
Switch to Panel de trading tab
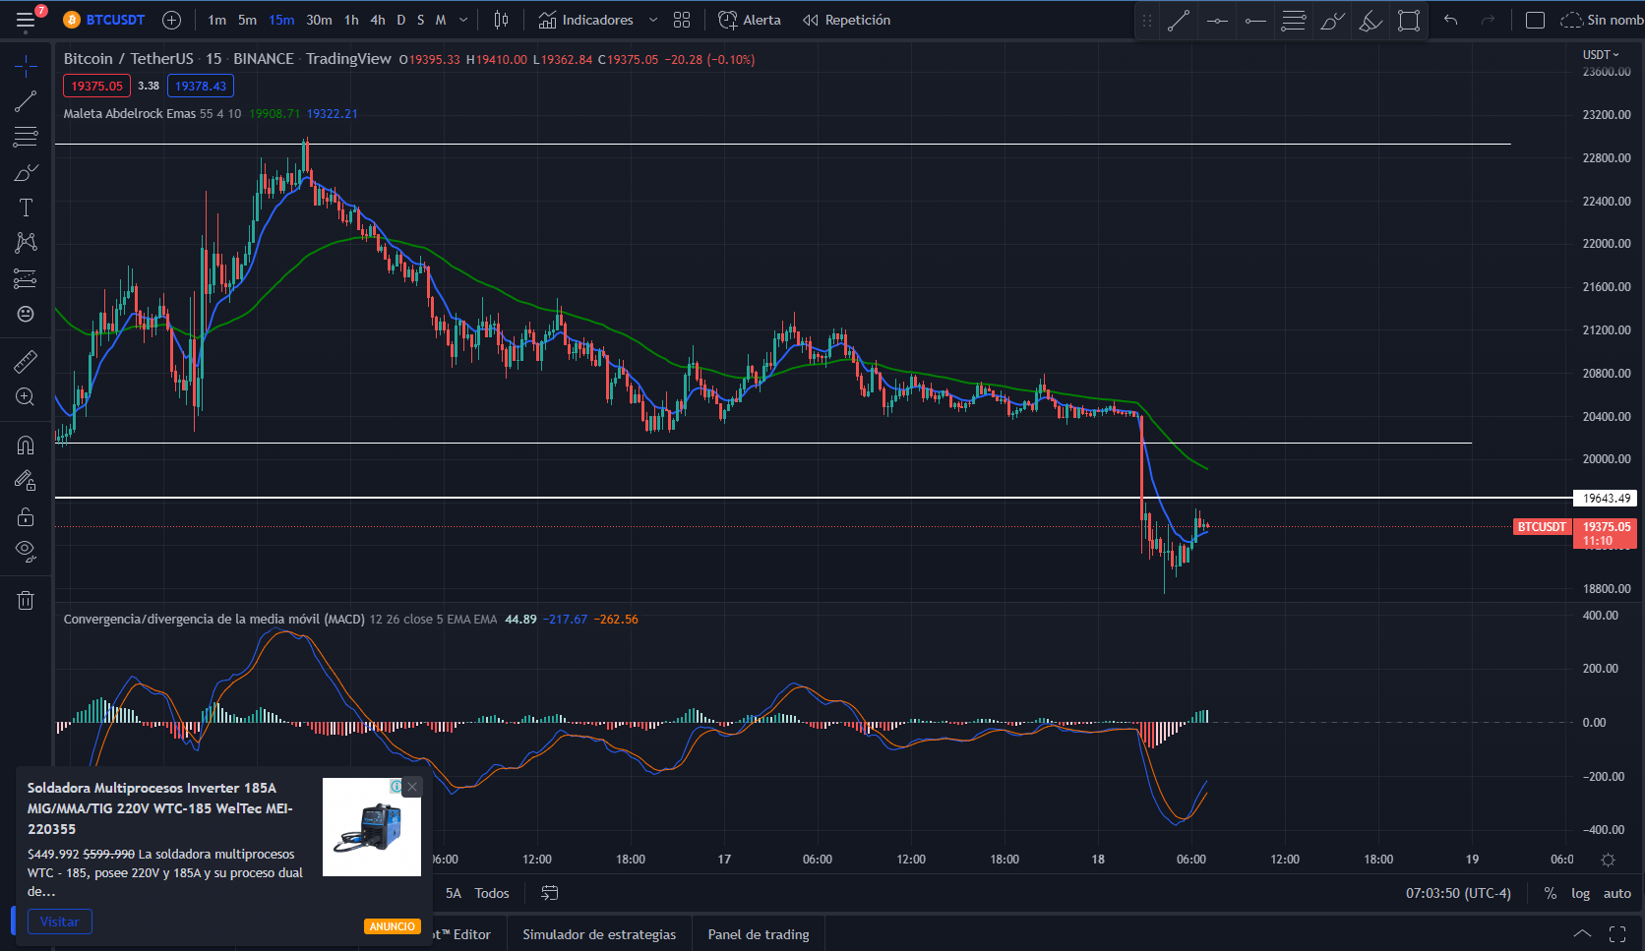tap(759, 934)
